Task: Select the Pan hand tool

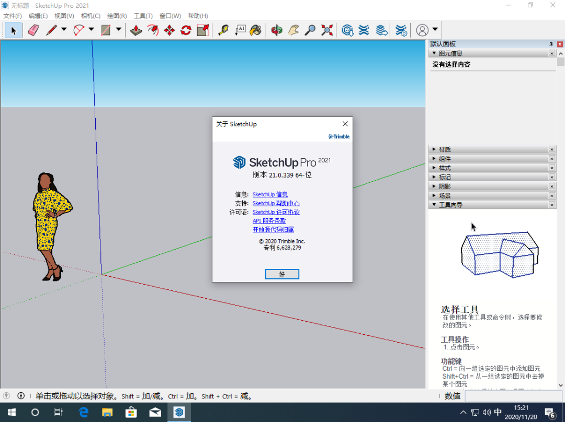Action: tap(293, 30)
